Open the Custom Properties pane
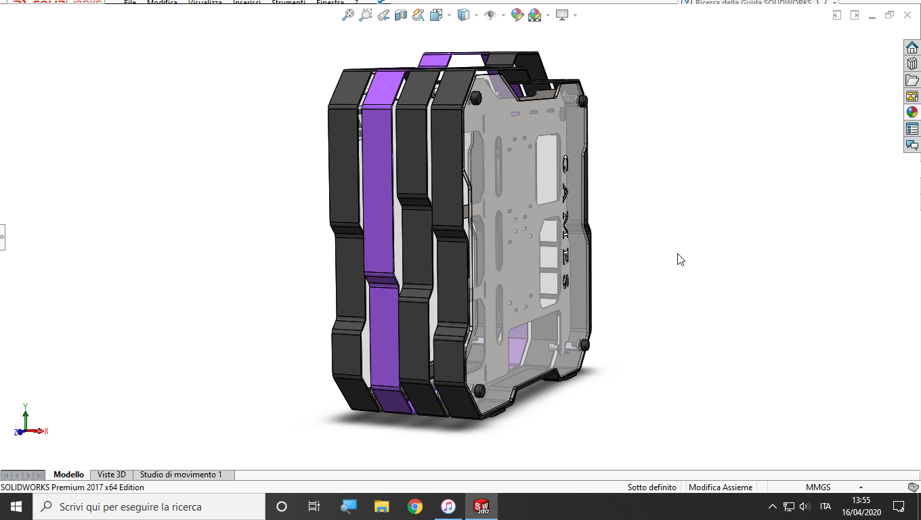Viewport: 921px width, 520px height. pyautogui.click(x=912, y=129)
